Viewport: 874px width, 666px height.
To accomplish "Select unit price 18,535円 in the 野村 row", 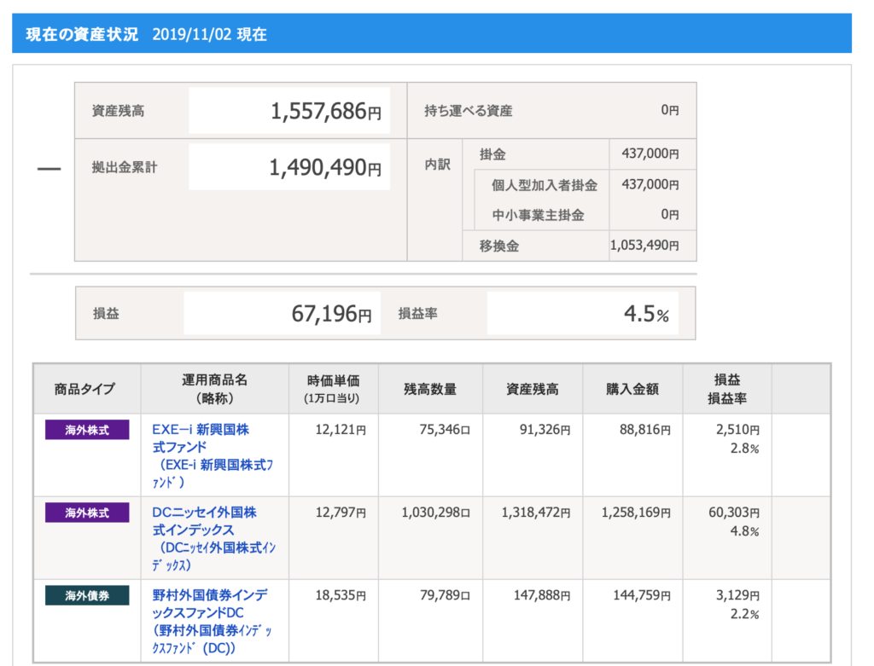I will coord(341,595).
